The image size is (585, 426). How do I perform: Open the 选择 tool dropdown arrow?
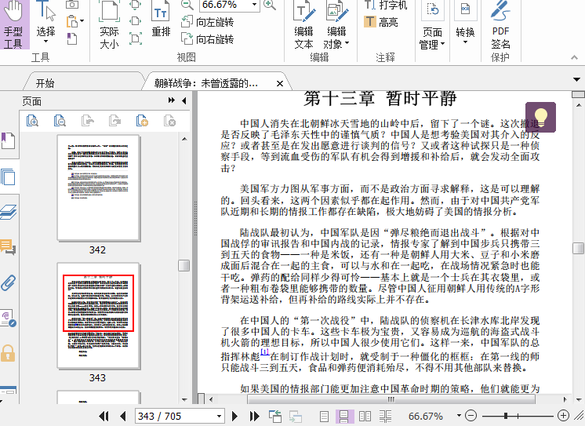click(x=45, y=41)
